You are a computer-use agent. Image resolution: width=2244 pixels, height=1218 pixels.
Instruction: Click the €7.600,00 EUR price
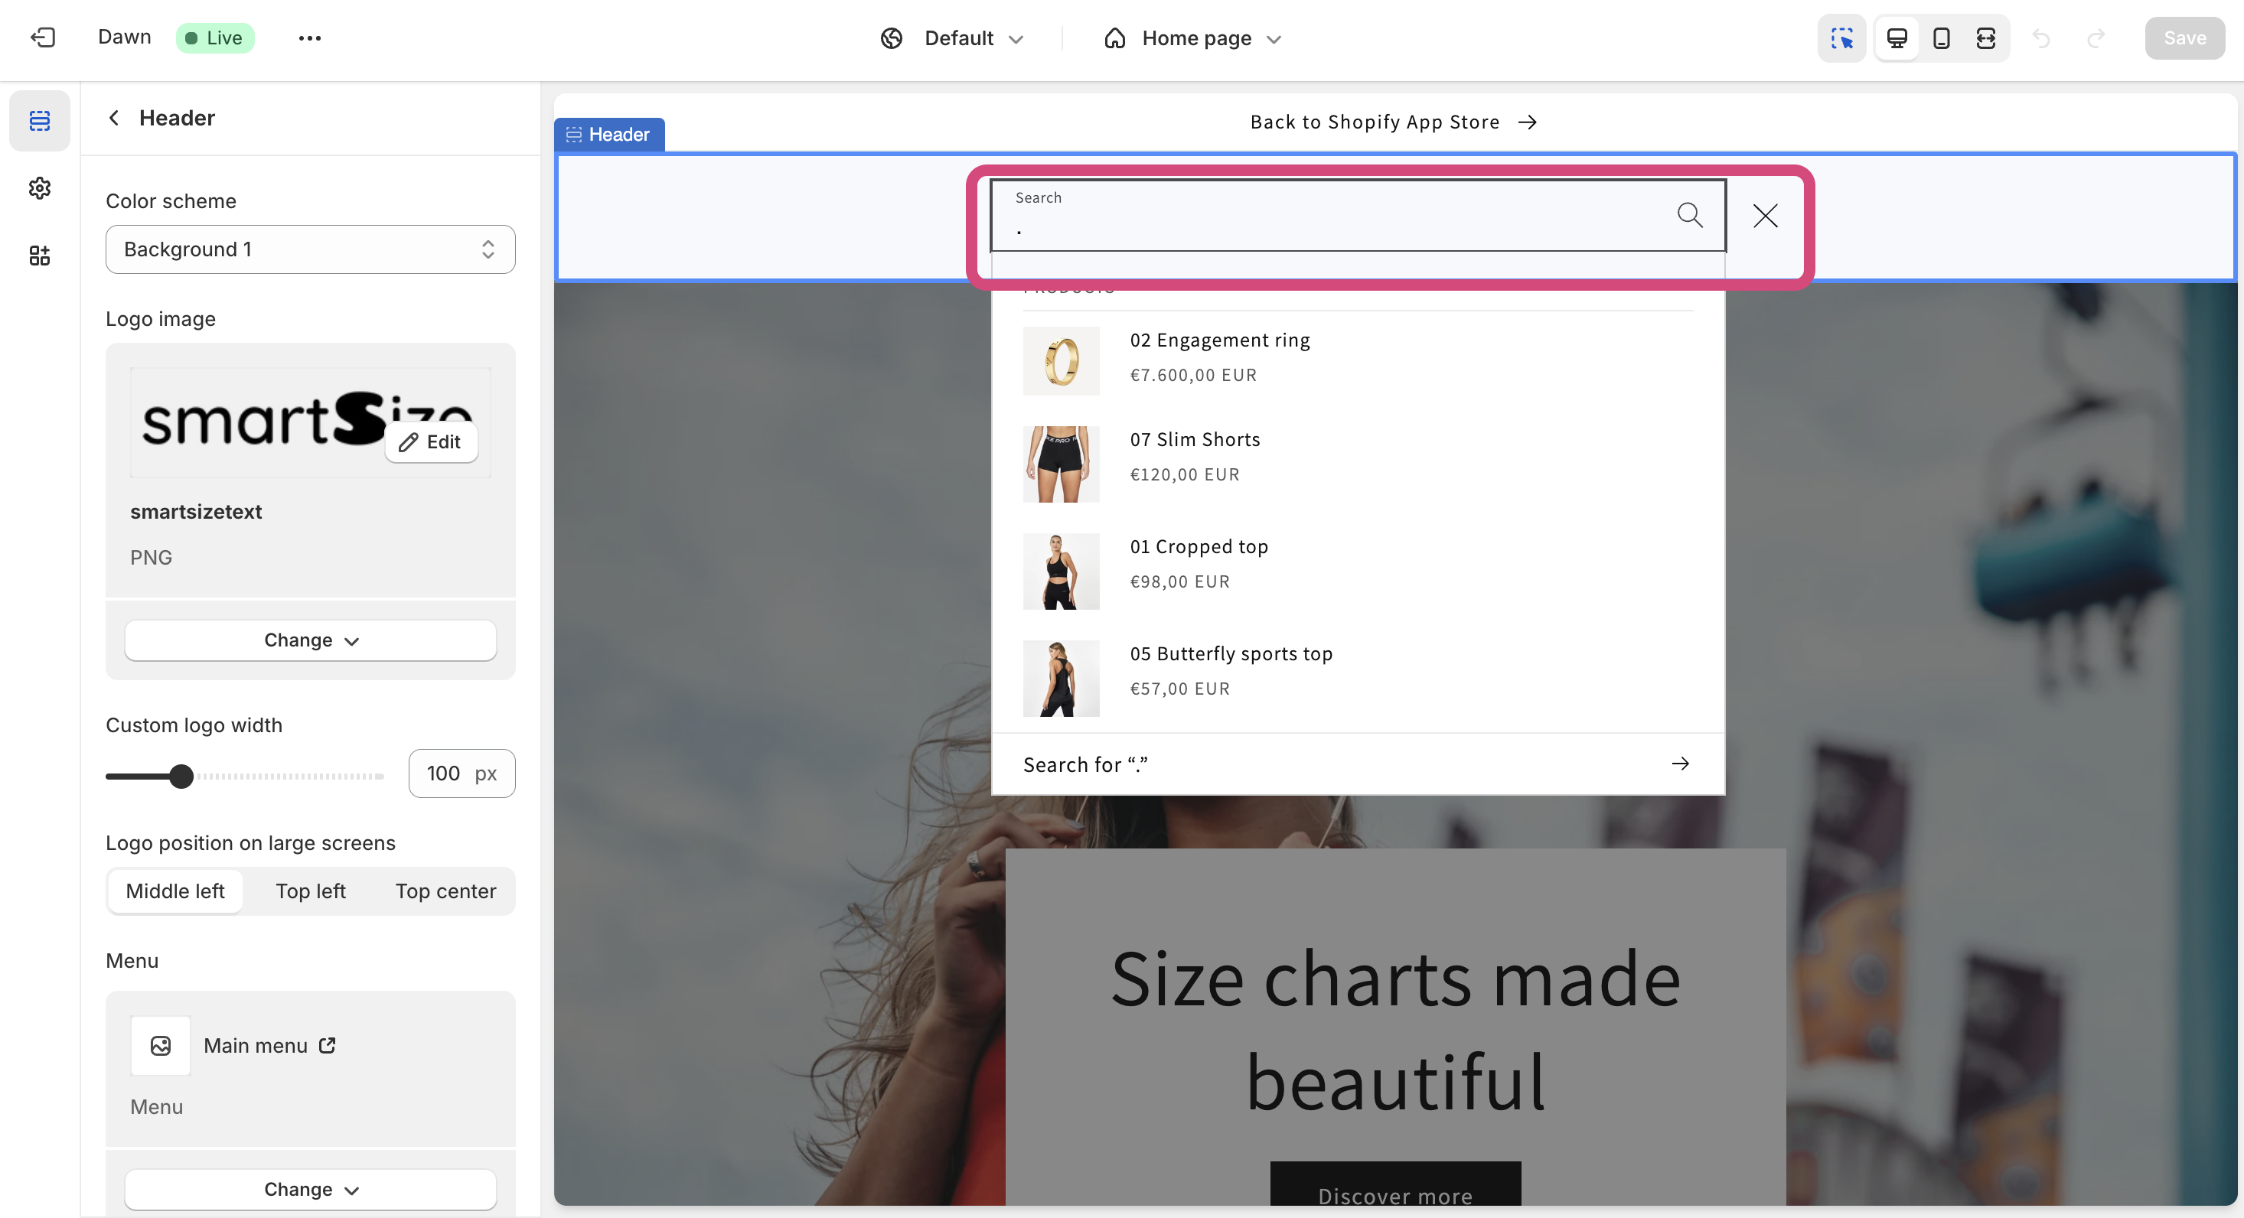(x=1193, y=375)
